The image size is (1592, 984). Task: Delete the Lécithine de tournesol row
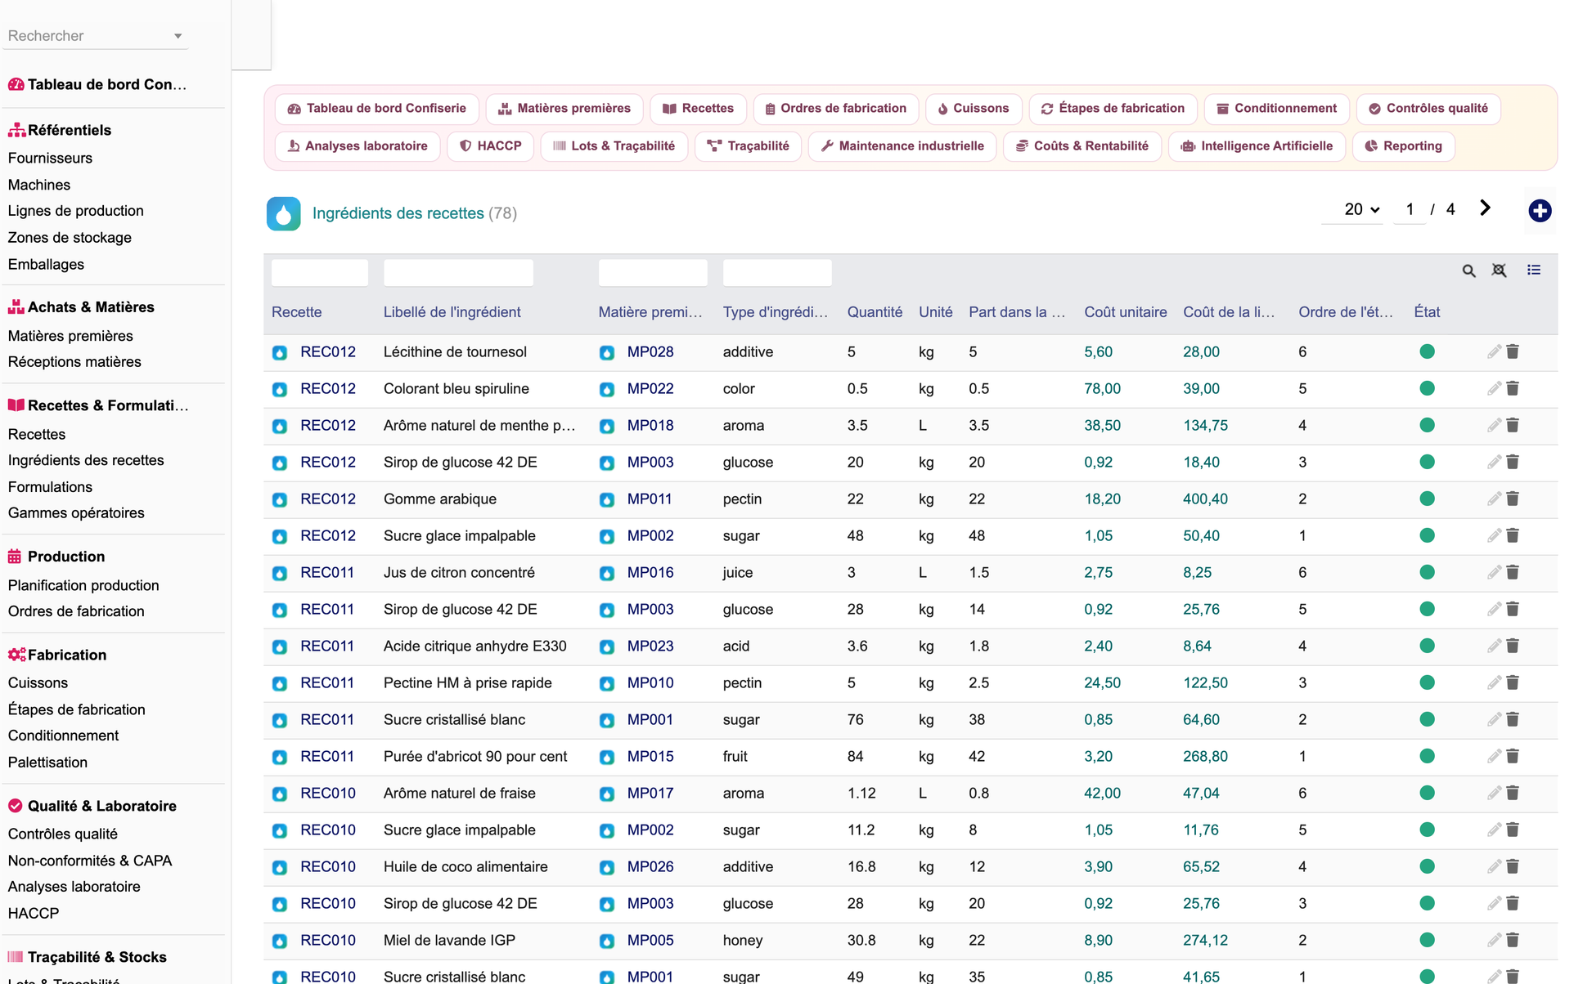point(1513,351)
